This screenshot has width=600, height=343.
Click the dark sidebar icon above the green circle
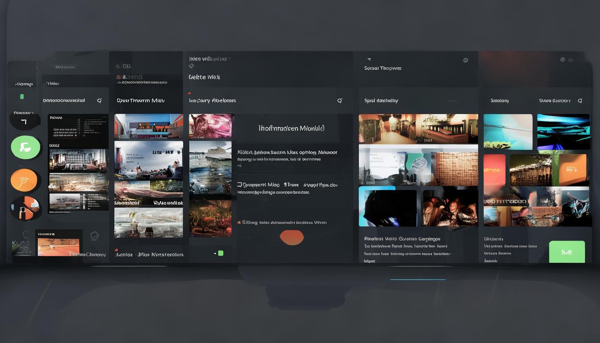(24, 121)
